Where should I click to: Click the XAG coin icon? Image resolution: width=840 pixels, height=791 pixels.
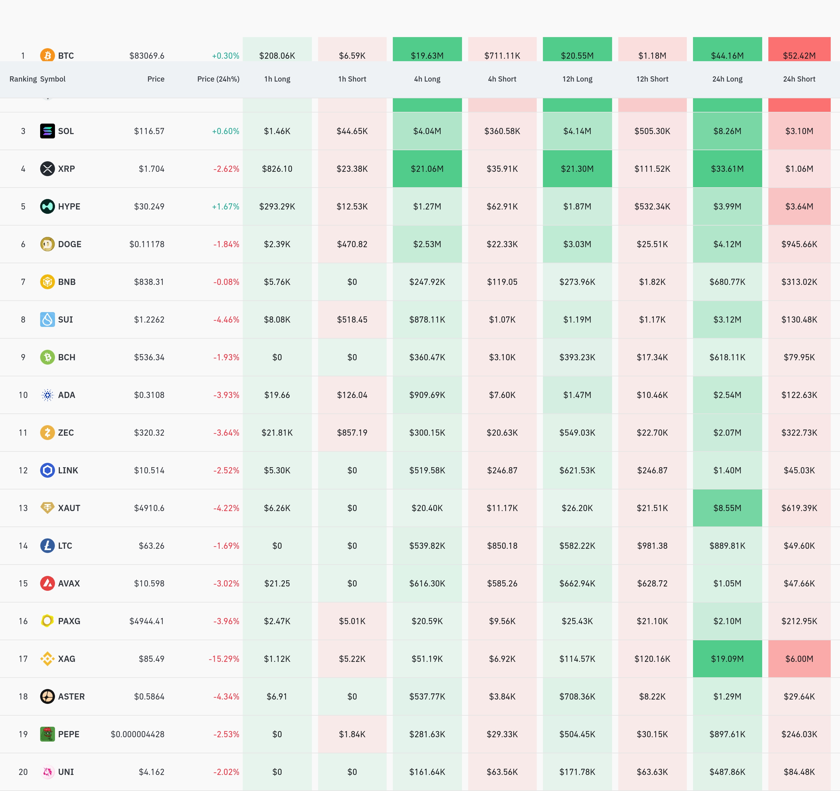click(47, 659)
